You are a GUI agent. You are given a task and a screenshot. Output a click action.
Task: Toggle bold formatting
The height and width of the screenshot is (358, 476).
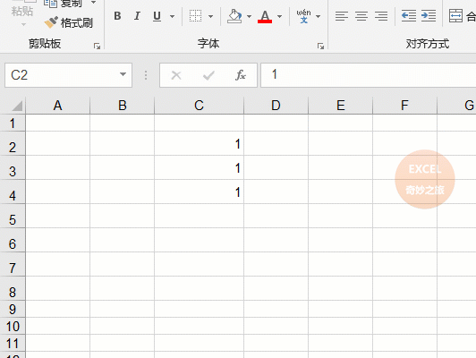[117, 16]
